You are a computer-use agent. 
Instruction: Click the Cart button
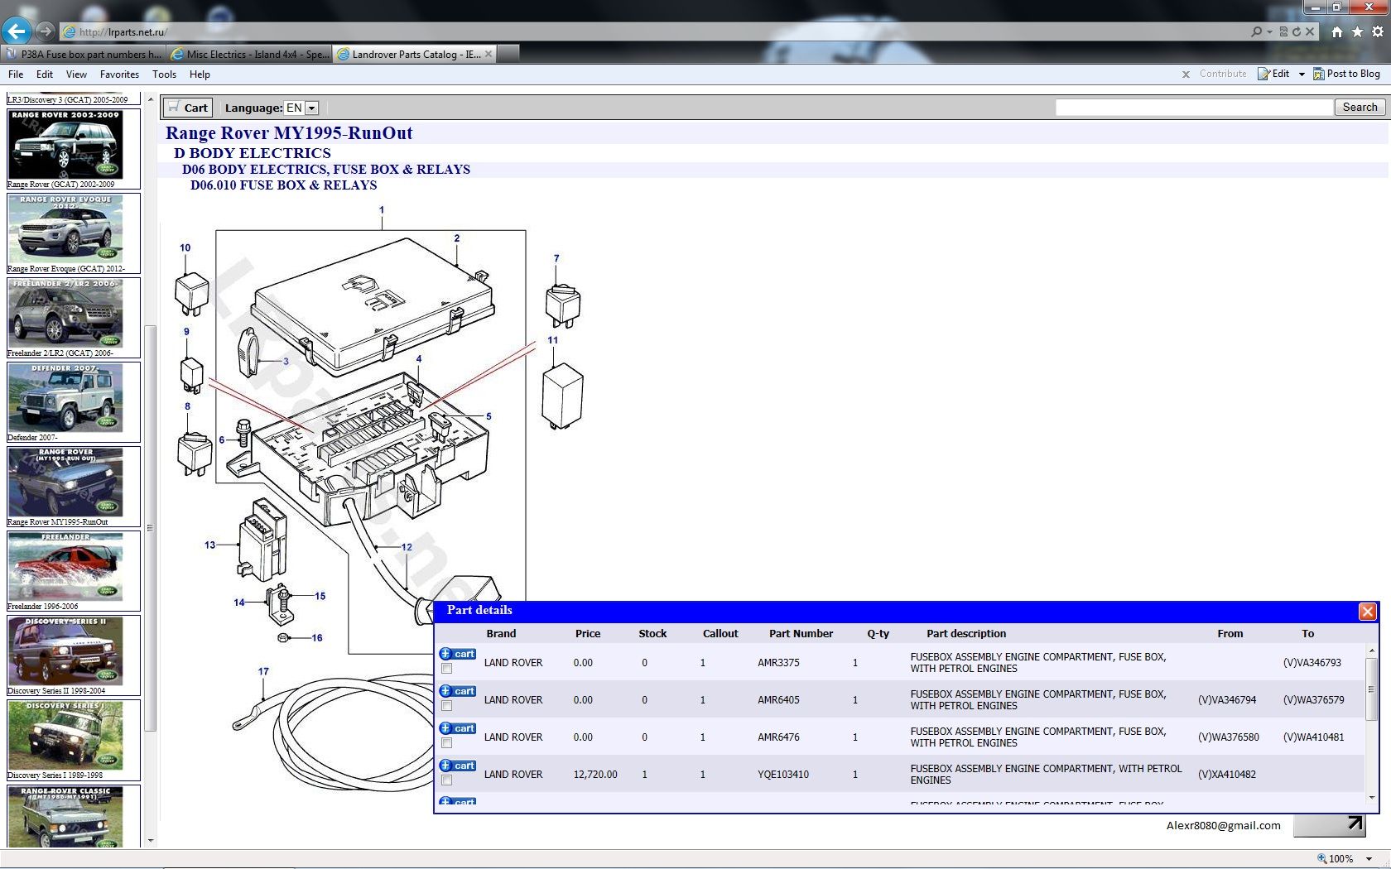189,108
